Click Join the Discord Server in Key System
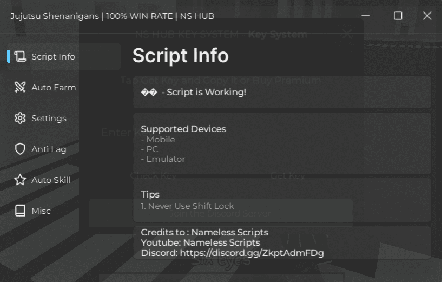442x282 pixels. [220, 213]
